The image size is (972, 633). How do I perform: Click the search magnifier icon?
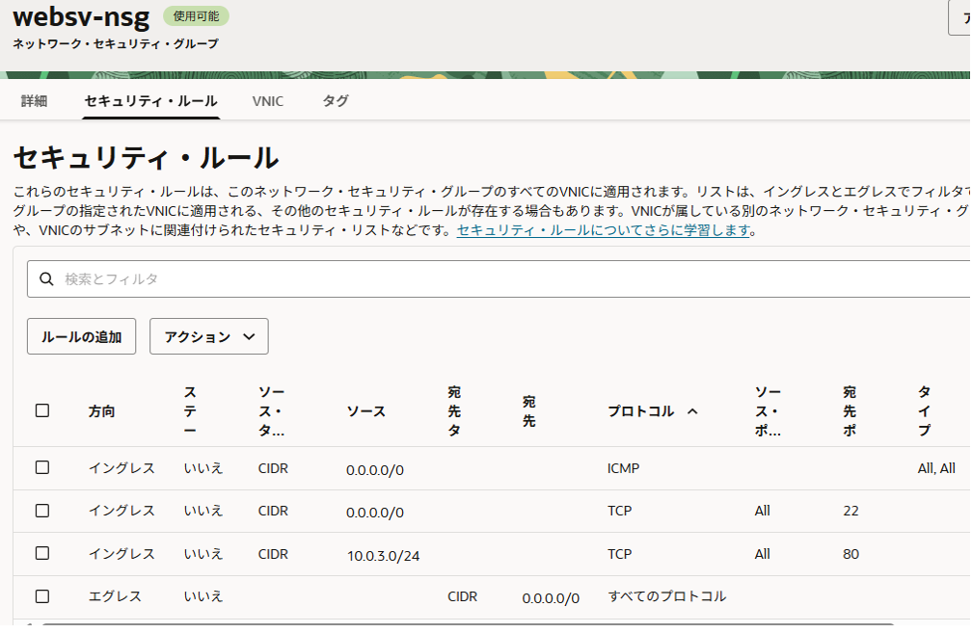click(45, 279)
